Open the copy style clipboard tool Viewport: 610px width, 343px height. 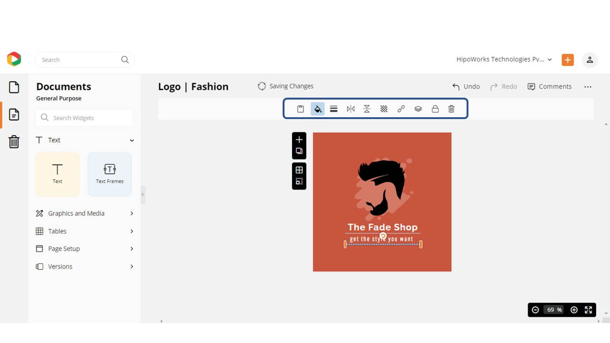300,109
